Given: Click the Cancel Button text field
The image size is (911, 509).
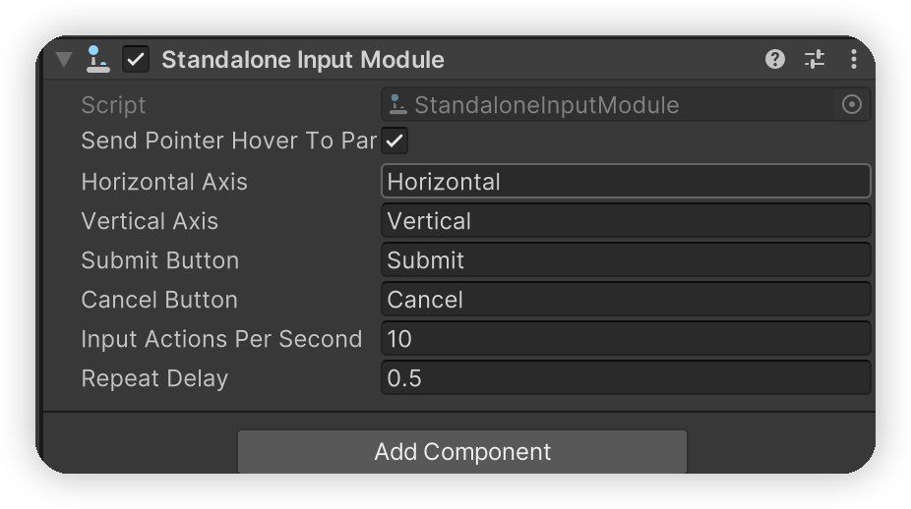Looking at the screenshot, I should (x=625, y=300).
